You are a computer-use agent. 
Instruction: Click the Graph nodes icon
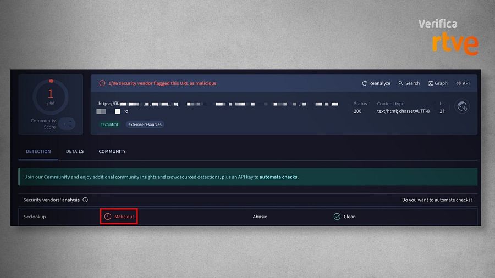click(430, 83)
